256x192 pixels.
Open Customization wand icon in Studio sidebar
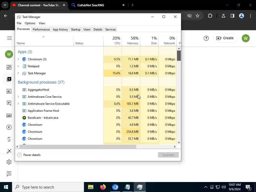click(9, 151)
